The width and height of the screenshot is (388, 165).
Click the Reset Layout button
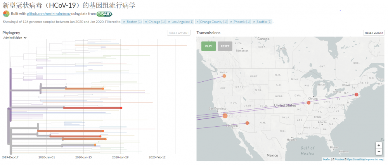(x=178, y=33)
